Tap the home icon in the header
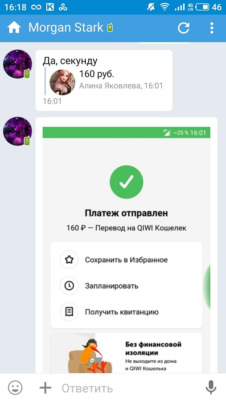 (14, 28)
